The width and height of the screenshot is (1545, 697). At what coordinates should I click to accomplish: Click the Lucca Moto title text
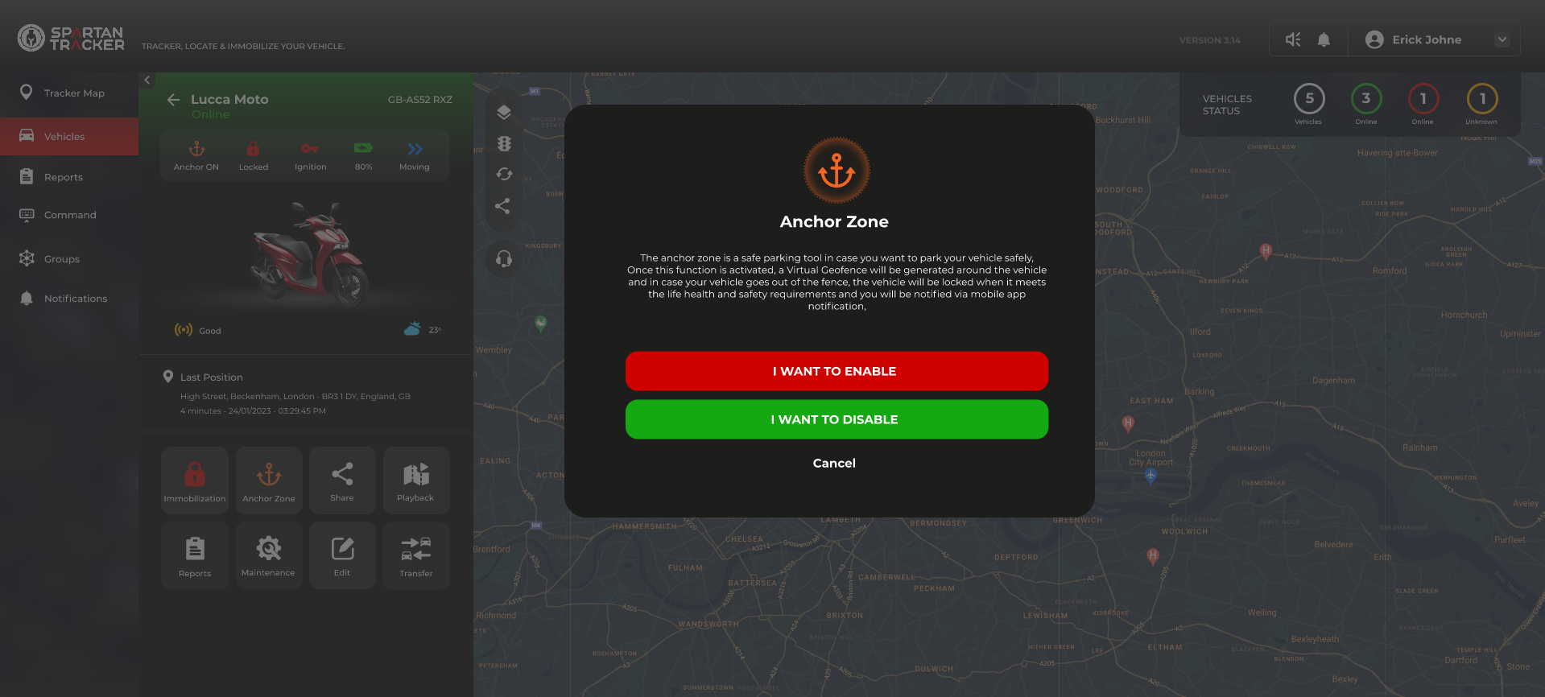[x=229, y=99]
